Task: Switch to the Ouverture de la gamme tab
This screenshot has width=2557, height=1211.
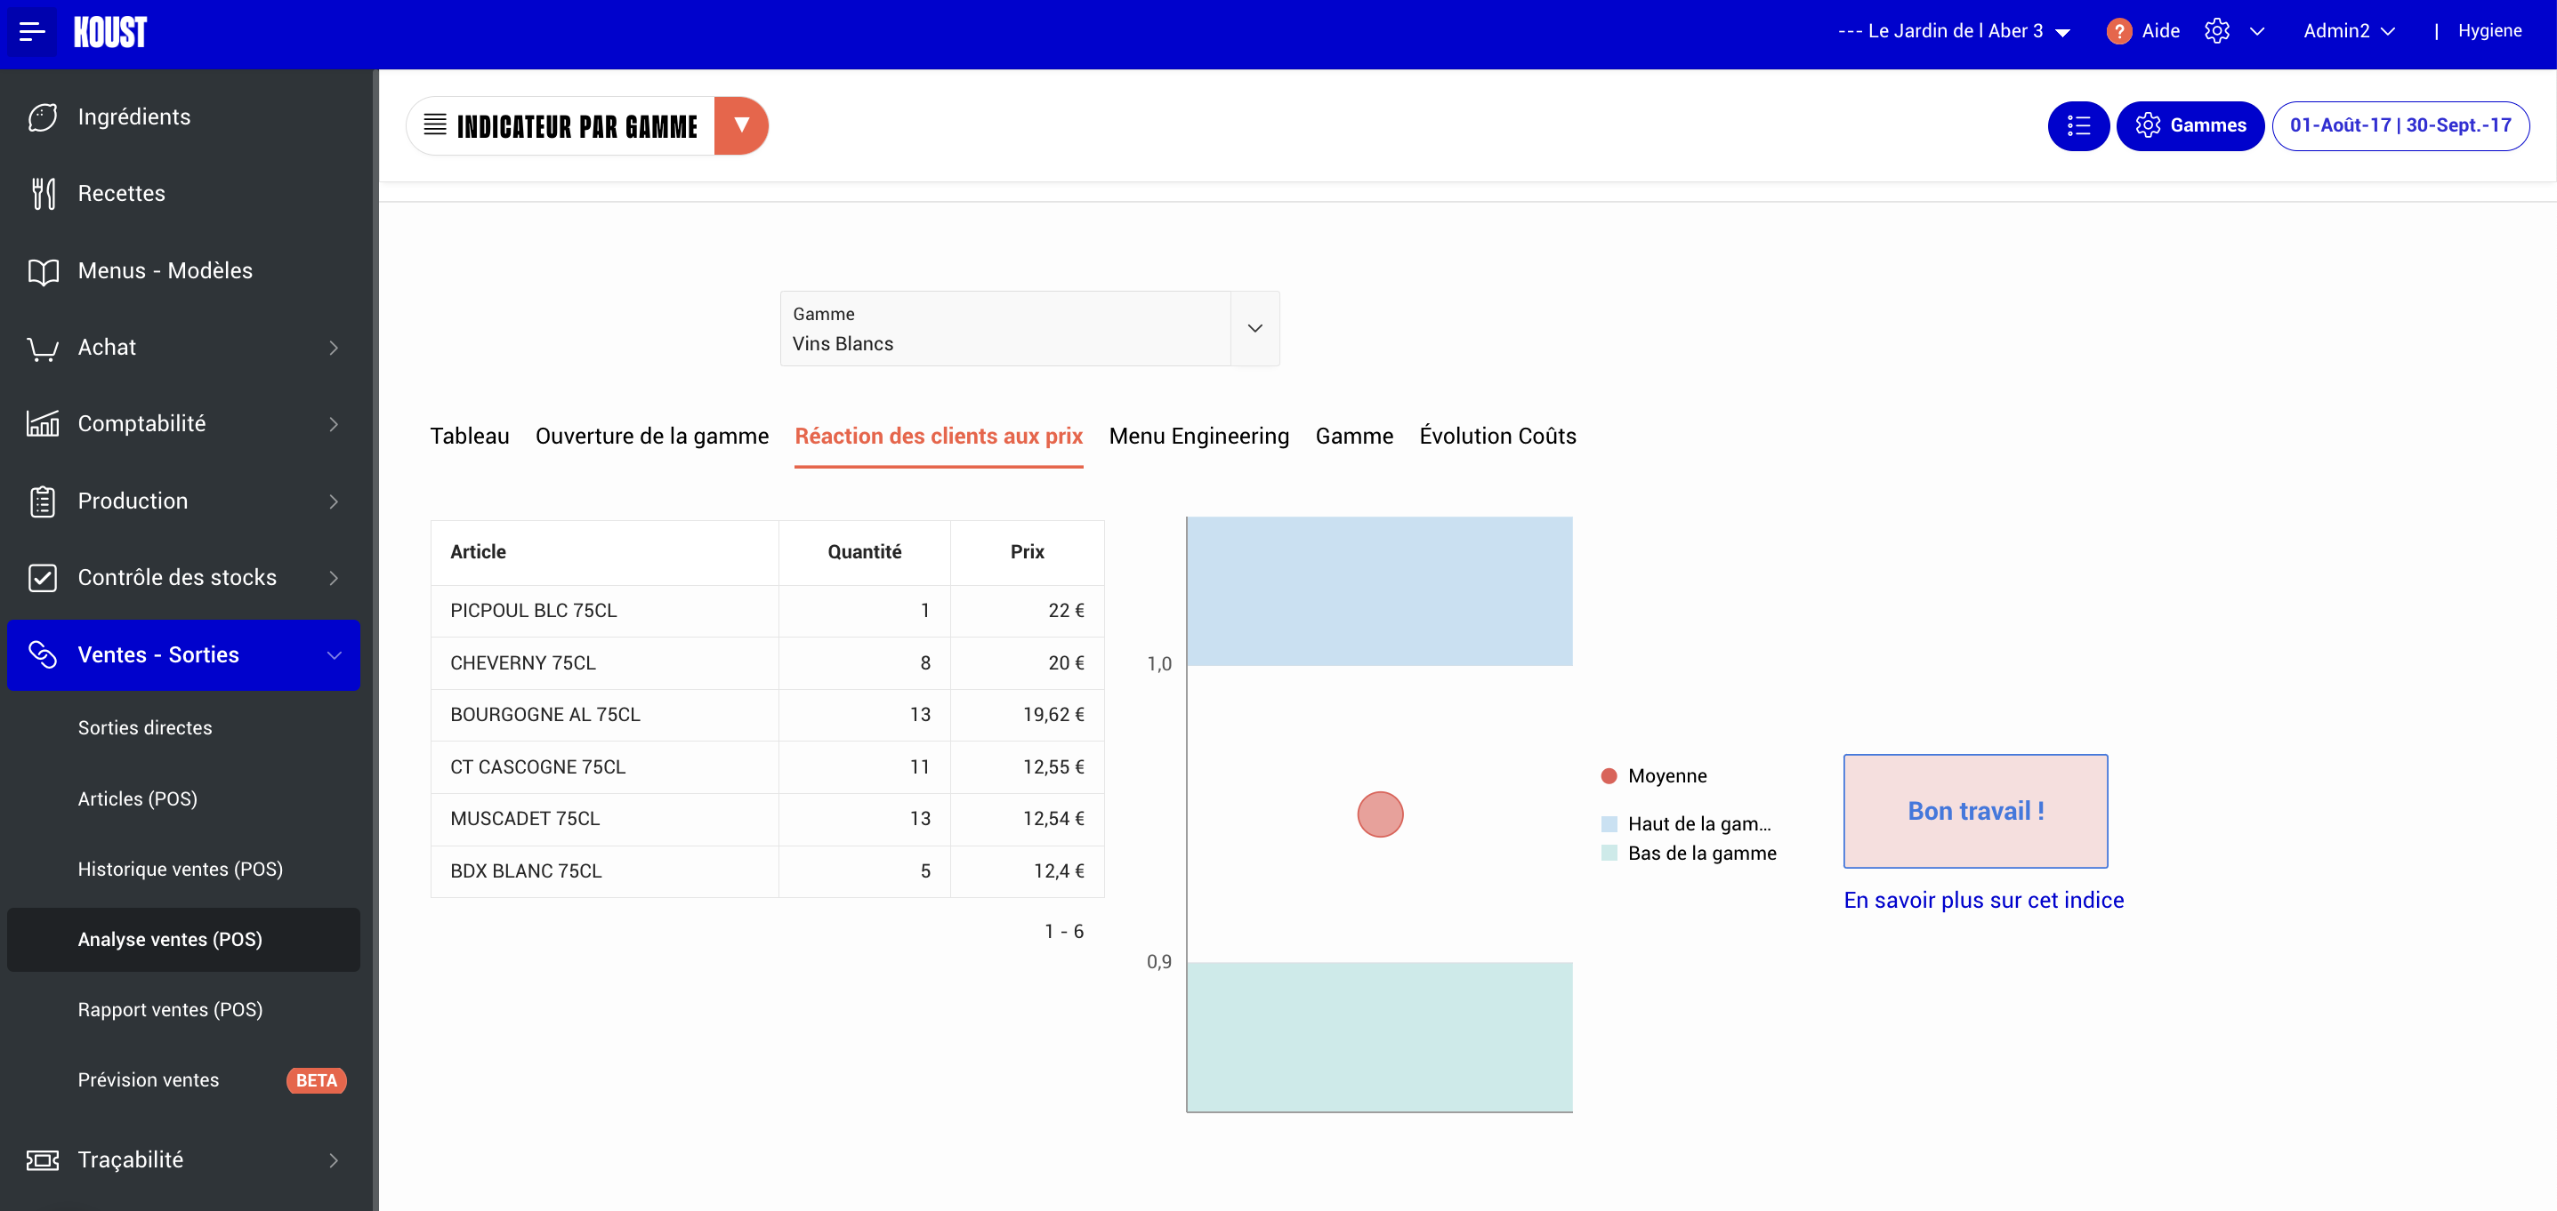Action: click(x=651, y=437)
